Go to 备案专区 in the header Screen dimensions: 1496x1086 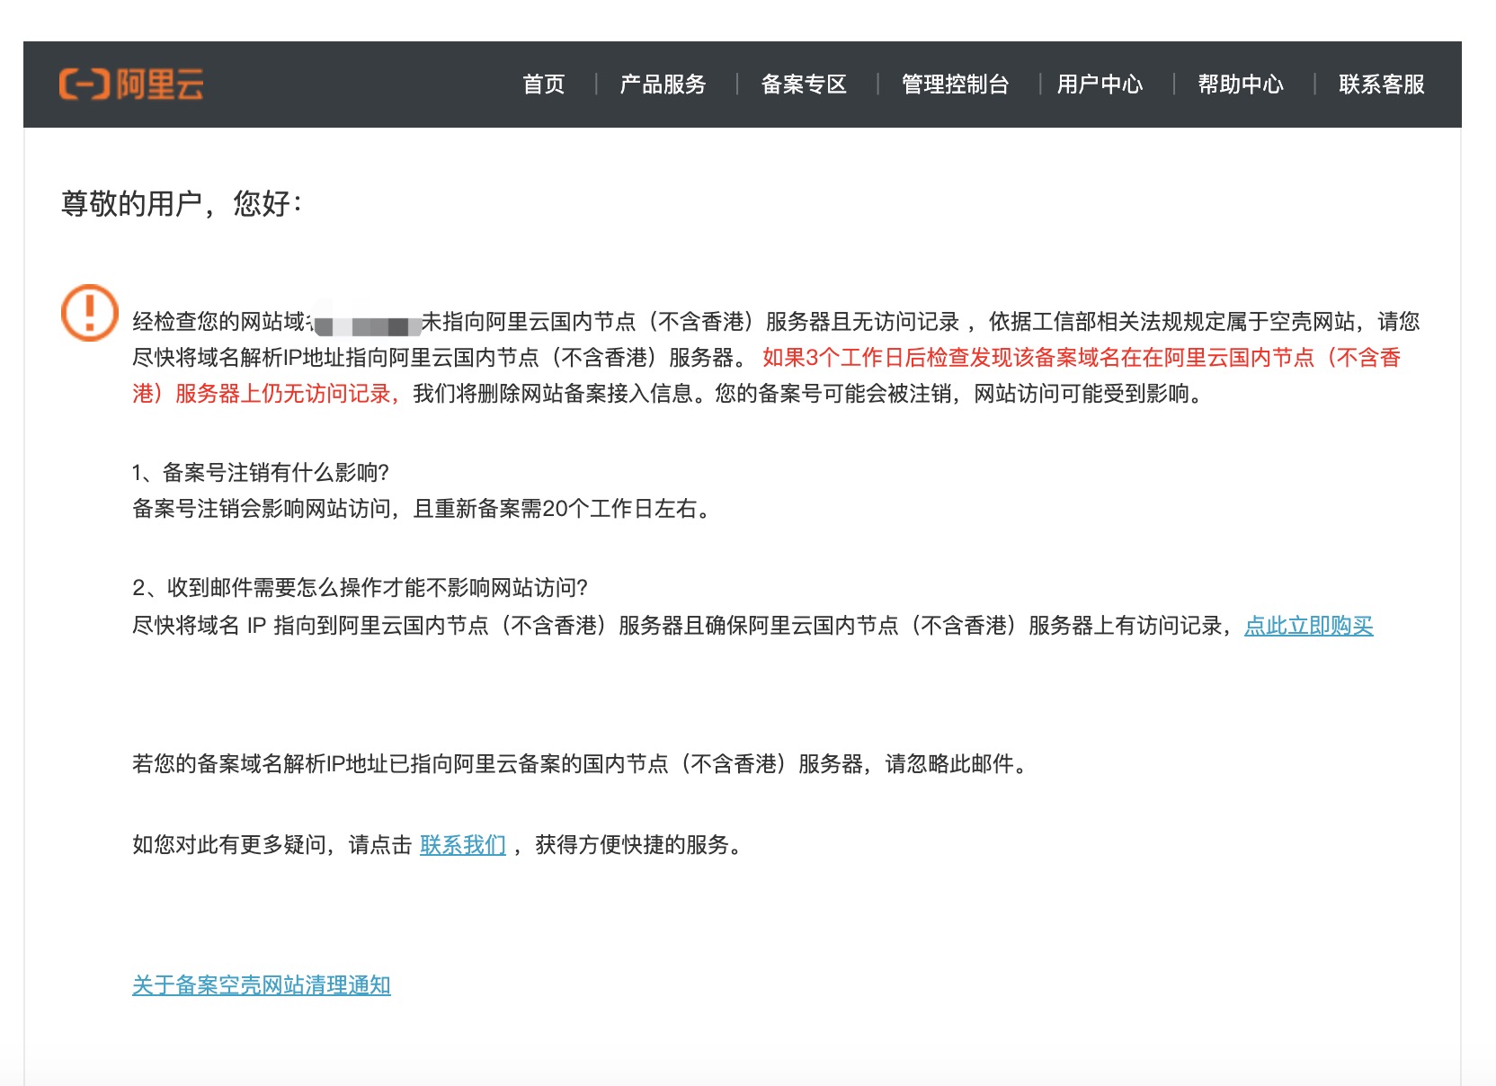coord(805,85)
